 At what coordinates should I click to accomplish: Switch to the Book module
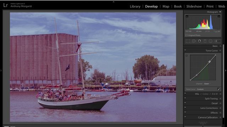tap(178, 6)
